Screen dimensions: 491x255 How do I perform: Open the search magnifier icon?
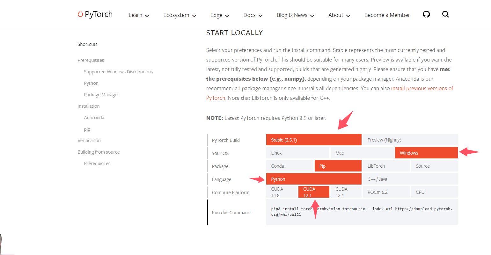pos(445,14)
